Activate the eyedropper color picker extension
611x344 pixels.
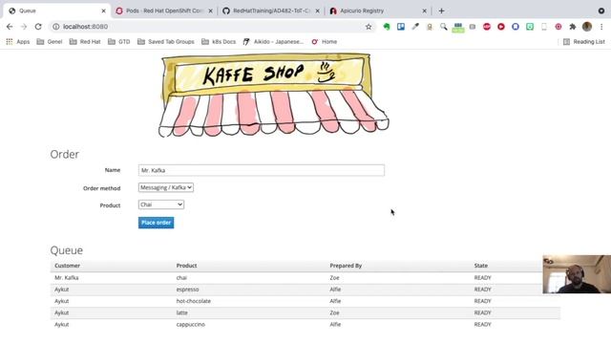[415, 27]
